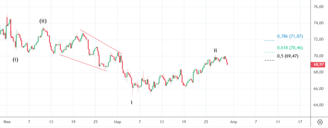Open chart settings via hexagon icon

(x=320, y=122)
